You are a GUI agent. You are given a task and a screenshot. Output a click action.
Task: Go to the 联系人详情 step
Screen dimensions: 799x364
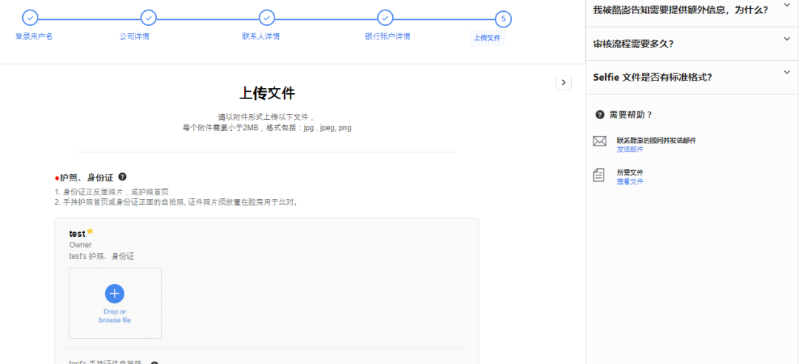[260, 36]
